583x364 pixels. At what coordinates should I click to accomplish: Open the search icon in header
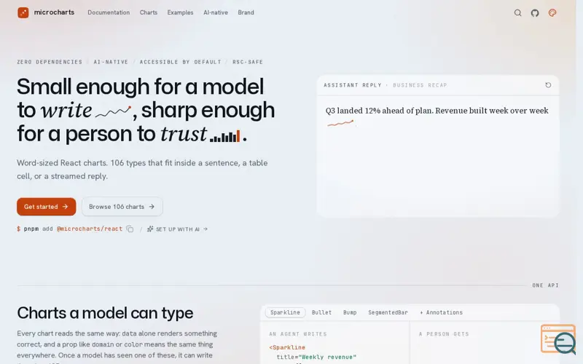coord(517,13)
